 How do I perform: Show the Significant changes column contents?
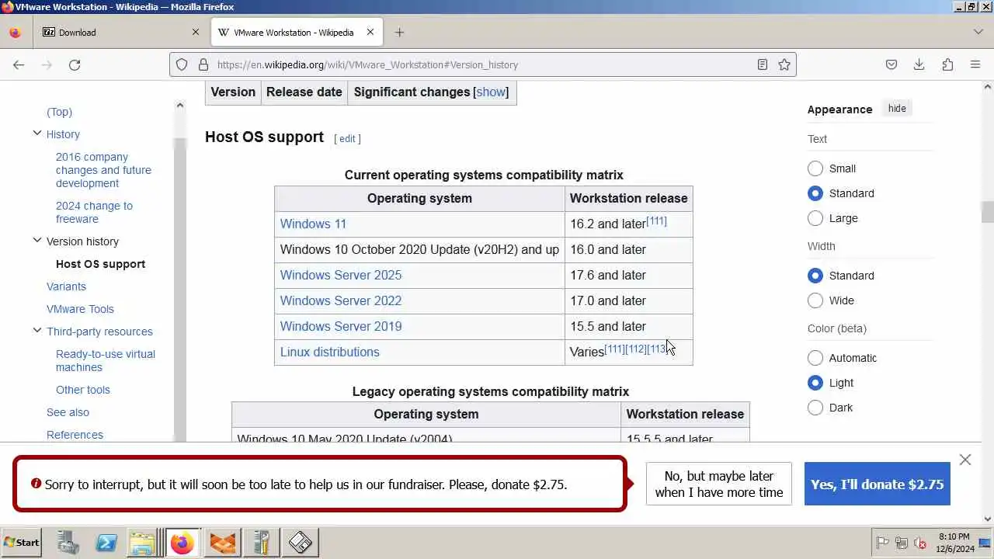(x=491, y=92)
